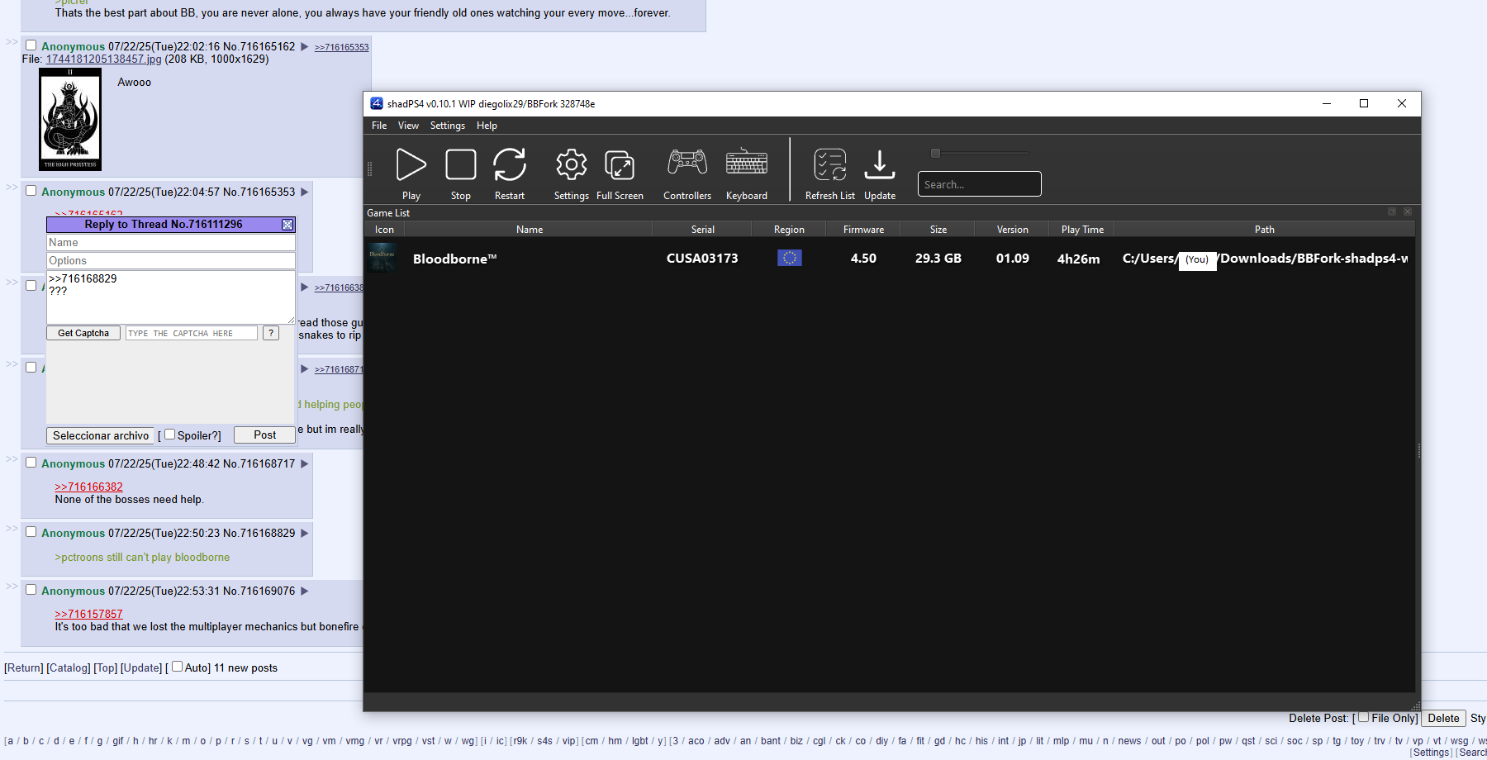This screenshot has width=1487, height=760.
Task: Sort game list by Name column
Action: point(530,230)
